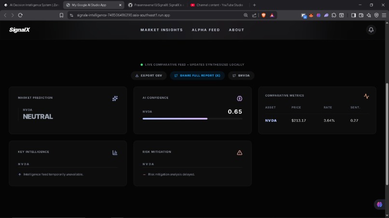
Task: Click the Risk Mitigation warning triangle icon
Action: pos(239,153)
